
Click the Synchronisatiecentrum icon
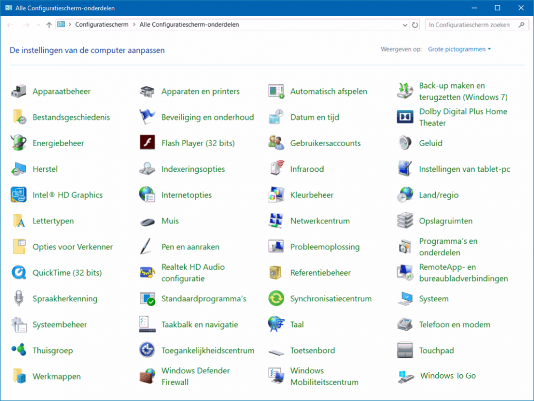click(x=276, y=299)
